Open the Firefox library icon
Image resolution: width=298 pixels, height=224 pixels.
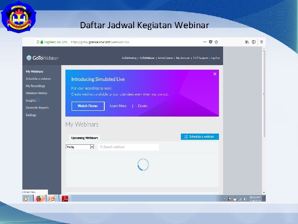[247, 42]
